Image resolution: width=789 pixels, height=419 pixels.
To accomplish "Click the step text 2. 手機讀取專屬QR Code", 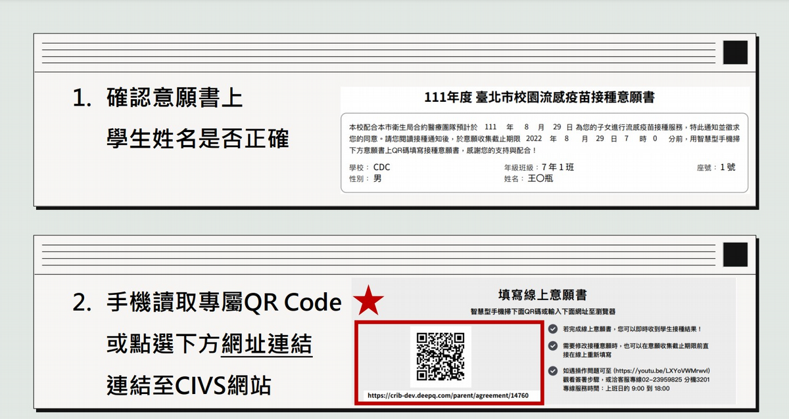I will pos(207,303).
